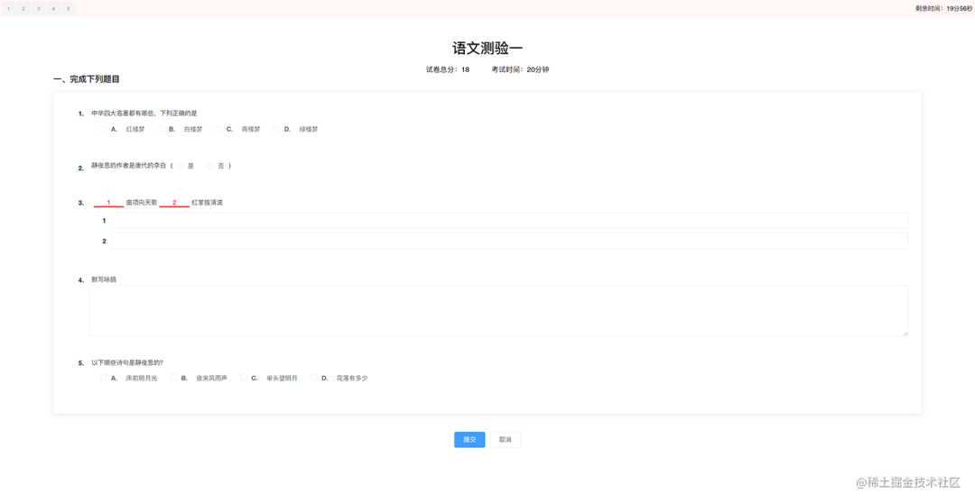
Task: Click the 语文测验一 title
Action: [487, 49]
